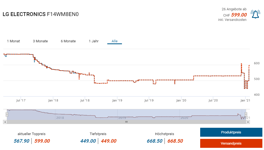
Task: Click the Jul '17 axis label
Action: (x=21, y=100)
